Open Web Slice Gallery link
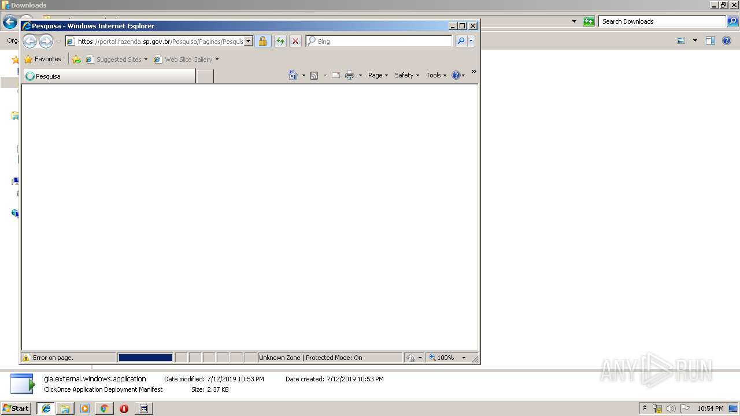 (186, 60)
